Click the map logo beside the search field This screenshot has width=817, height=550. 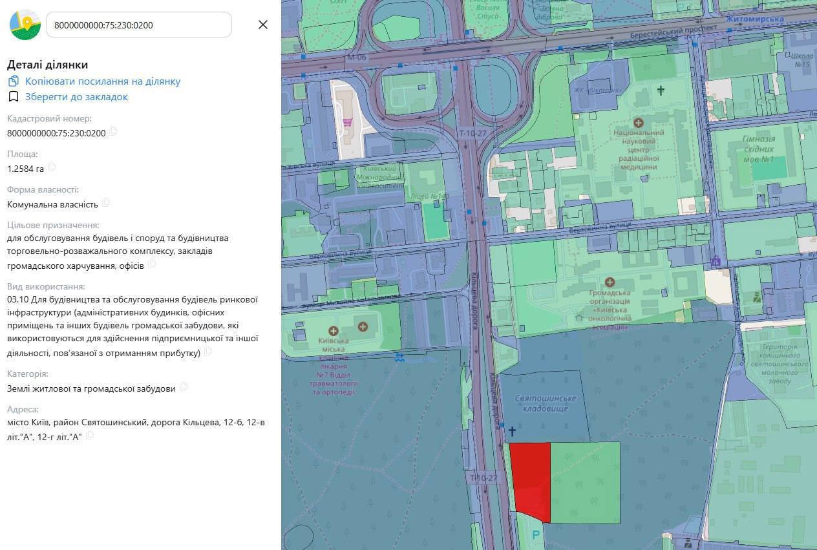(25, 25)
